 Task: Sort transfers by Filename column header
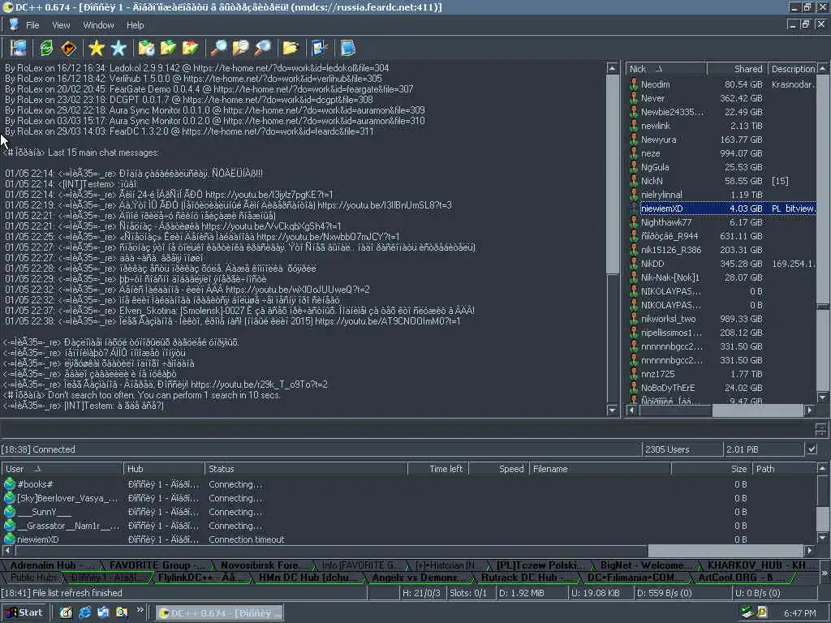coord(600,469)
